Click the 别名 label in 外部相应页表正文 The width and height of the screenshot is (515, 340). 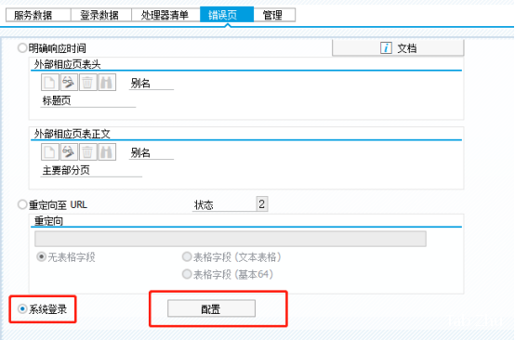click(x=140, y=153)
